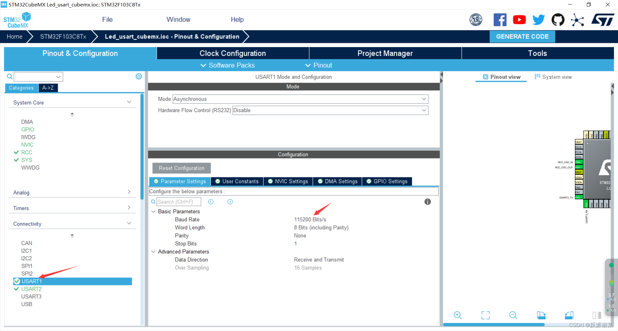618x331 pixels.
Task: Open the User Constants tab
Action: coord(237,182)
